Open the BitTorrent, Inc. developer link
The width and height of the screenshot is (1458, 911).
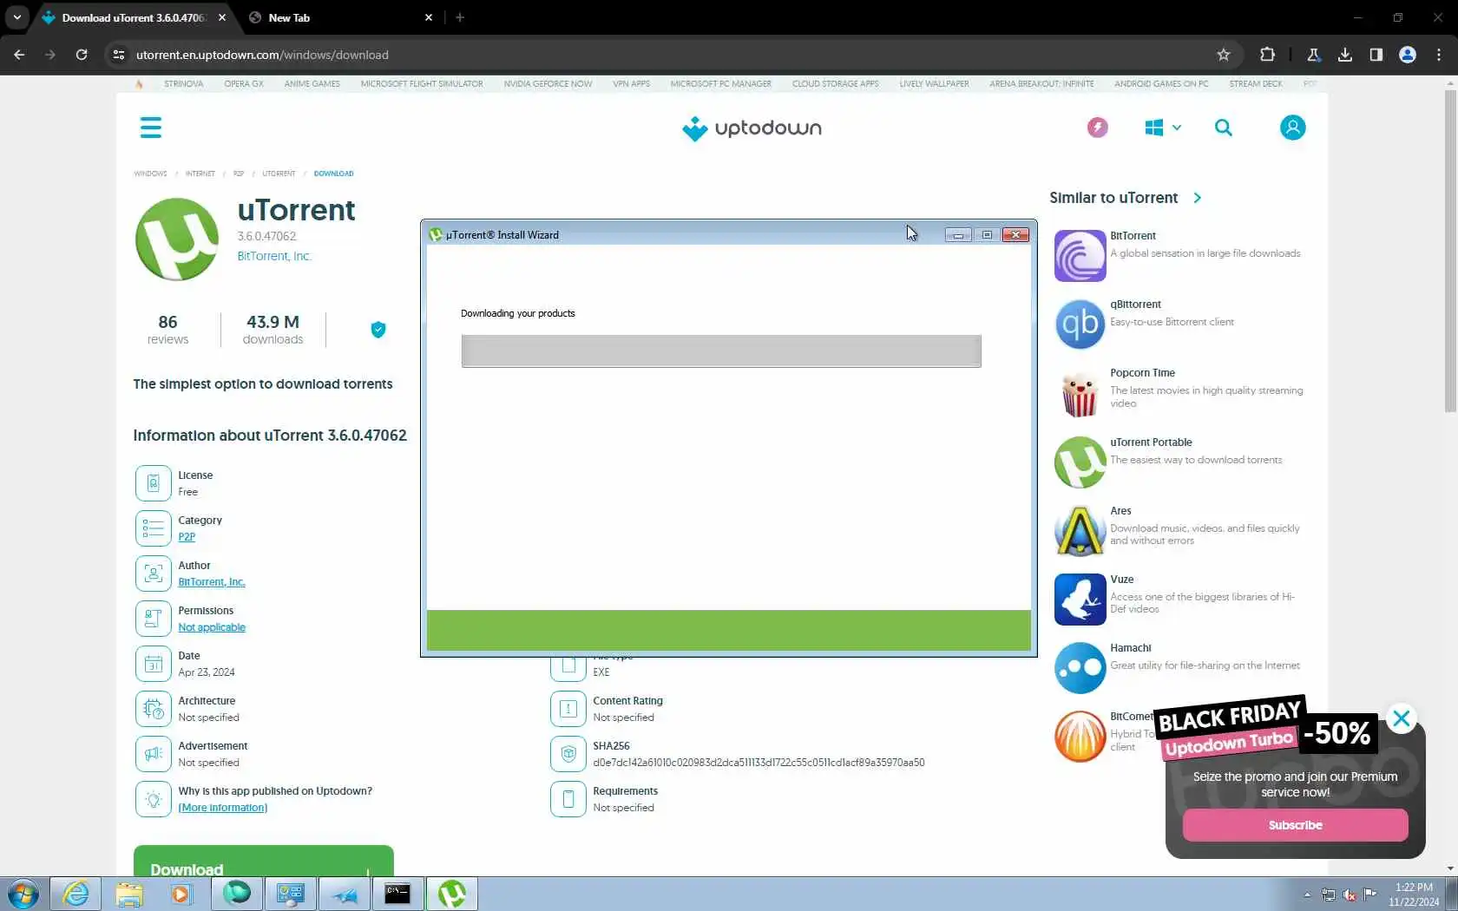(x=274, y=256)
